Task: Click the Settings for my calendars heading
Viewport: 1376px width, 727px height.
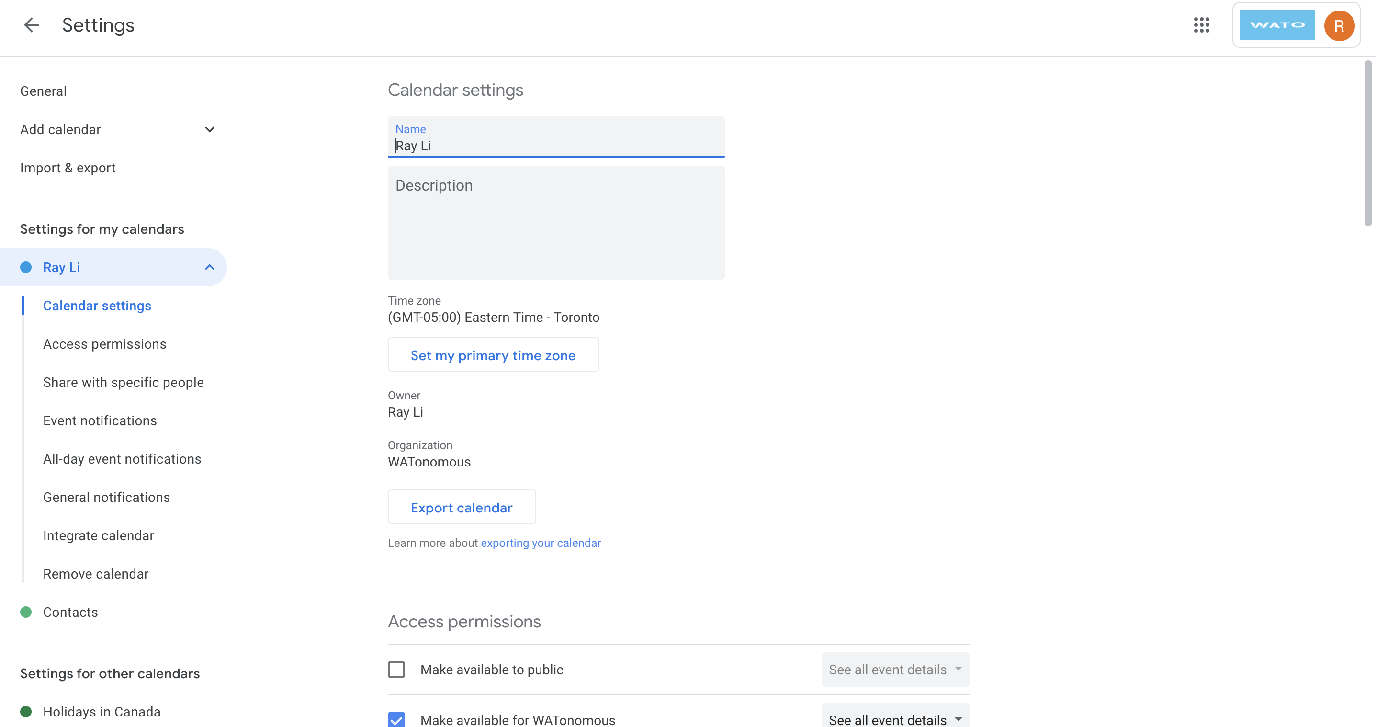Action: click(x=102, y=229)
